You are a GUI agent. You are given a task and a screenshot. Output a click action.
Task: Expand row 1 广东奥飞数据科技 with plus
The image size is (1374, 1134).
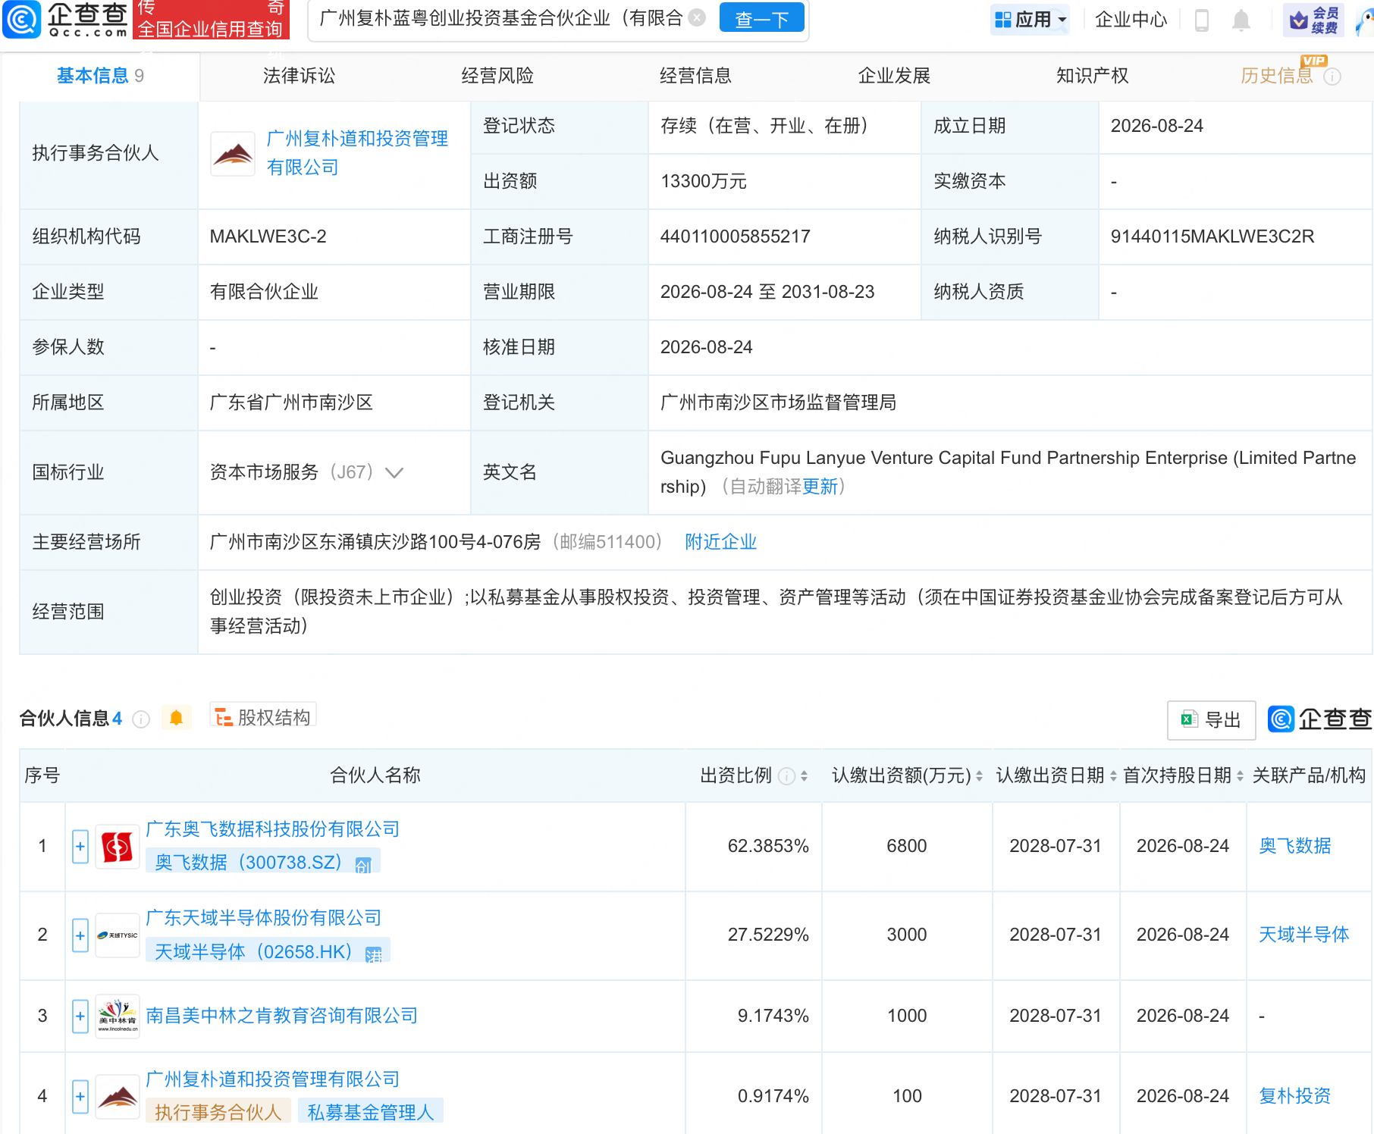click(80, 847)
